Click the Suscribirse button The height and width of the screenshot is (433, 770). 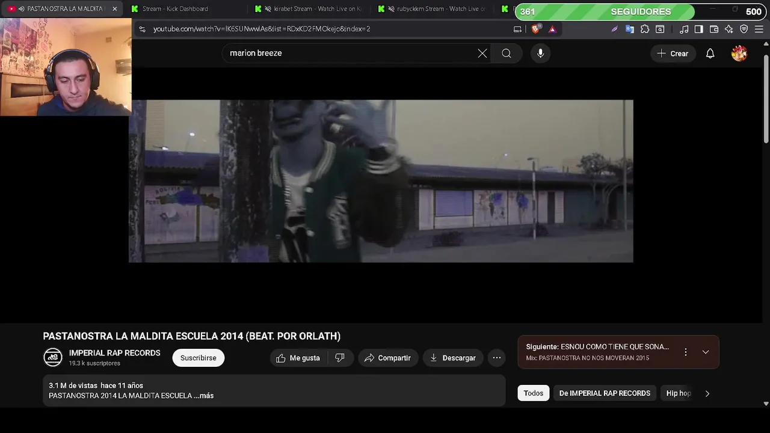(198, 358)
